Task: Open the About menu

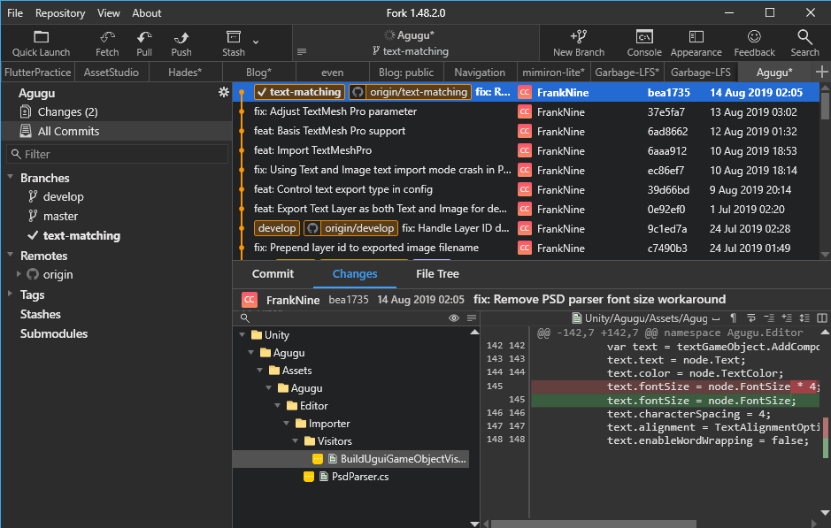Action: point(146,12)
